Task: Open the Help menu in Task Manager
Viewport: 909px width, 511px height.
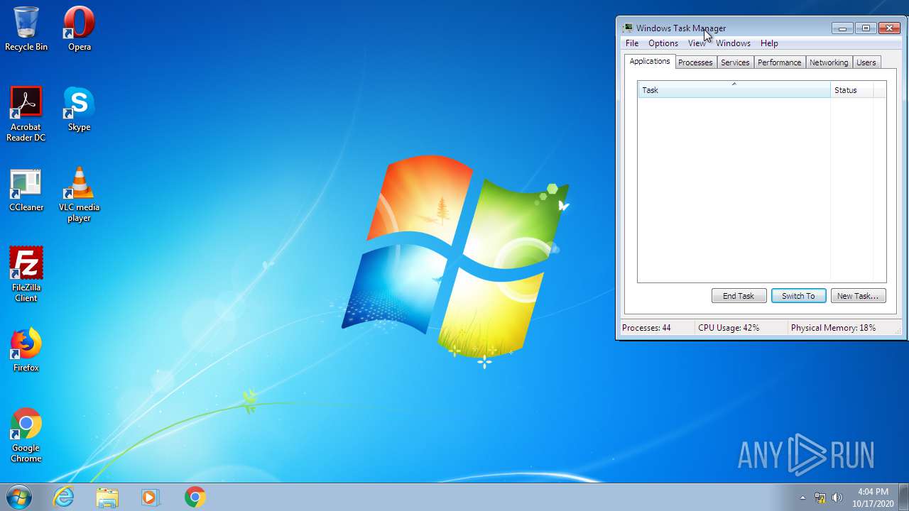Action: pyautogui.click(x=769, y=43)
